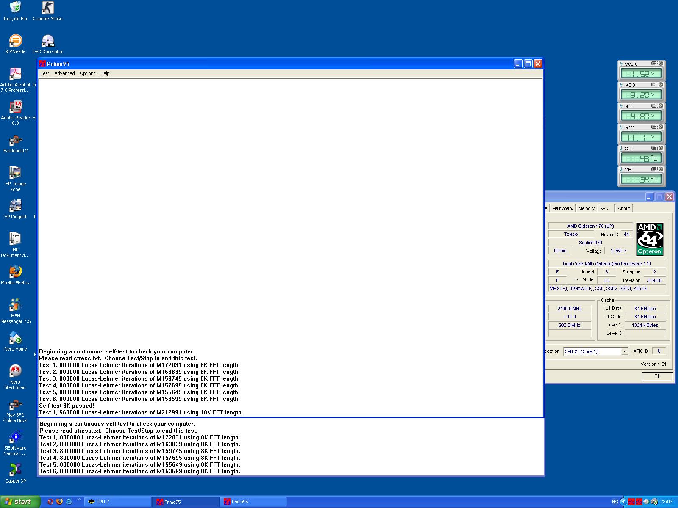Click the 1.350 v voltage value in CPU-Z
This screenshot has width=678, height=508.
(x=618, y=251)
